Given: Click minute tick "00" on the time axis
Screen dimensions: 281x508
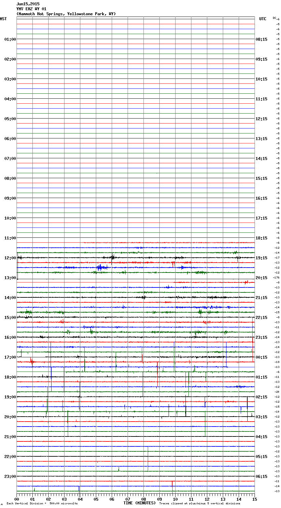Looking at the screenshot, I should [x=17, y=499].
